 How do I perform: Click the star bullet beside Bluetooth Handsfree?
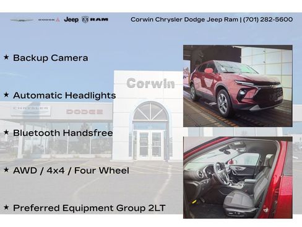(6, 132)
